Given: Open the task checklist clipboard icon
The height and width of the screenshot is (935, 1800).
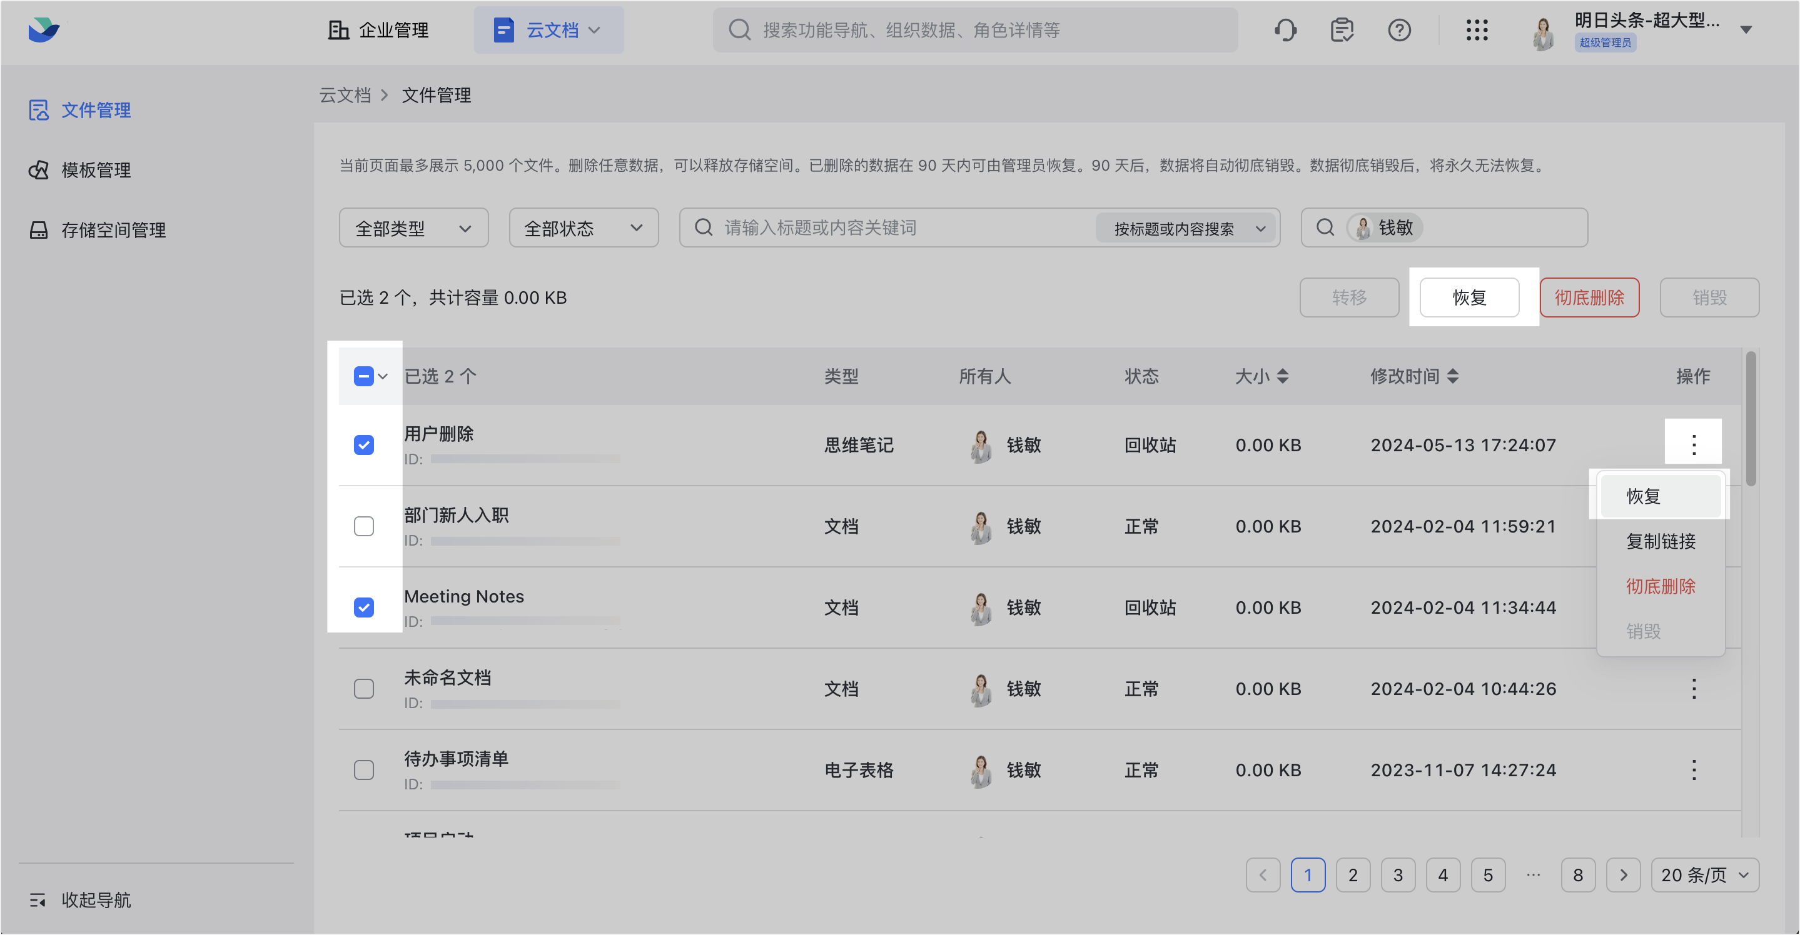Looking at the screenshot, I should click(x=1342, y=30).
